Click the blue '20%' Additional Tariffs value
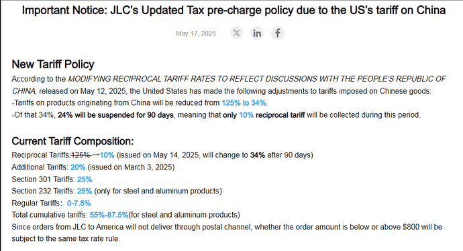 78,167
